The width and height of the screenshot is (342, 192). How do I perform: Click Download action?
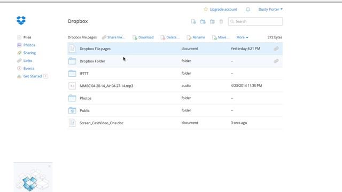[x=143, y=37]
